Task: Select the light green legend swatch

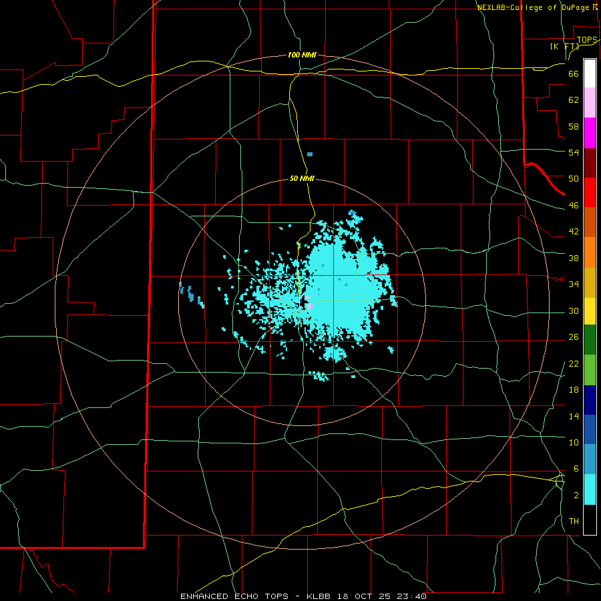Action: click(x=590, y=369)
